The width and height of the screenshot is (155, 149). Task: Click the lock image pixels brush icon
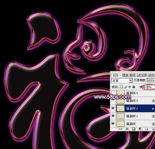tap(126, 87)
